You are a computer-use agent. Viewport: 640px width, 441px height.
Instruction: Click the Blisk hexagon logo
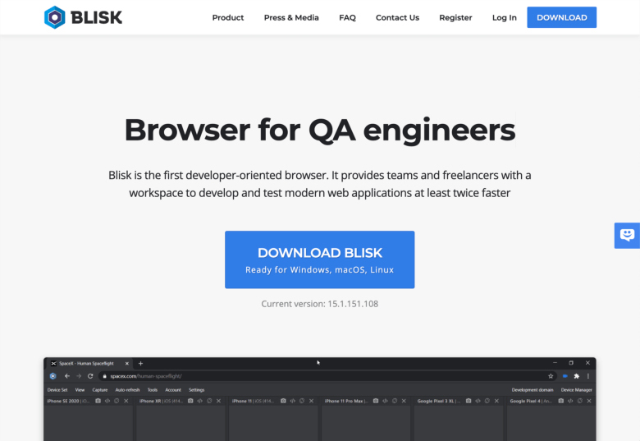click(54, 17)
